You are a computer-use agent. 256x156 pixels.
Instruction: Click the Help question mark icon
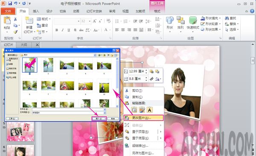click(x=252, y=11)
